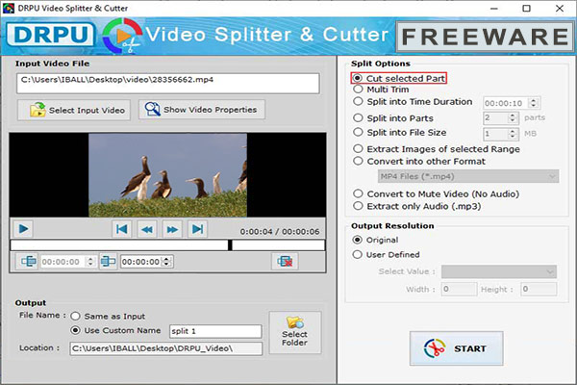This screenshot has width=577, height=385.
Task: Jump to start of video
Action: [x=122, y=229]
